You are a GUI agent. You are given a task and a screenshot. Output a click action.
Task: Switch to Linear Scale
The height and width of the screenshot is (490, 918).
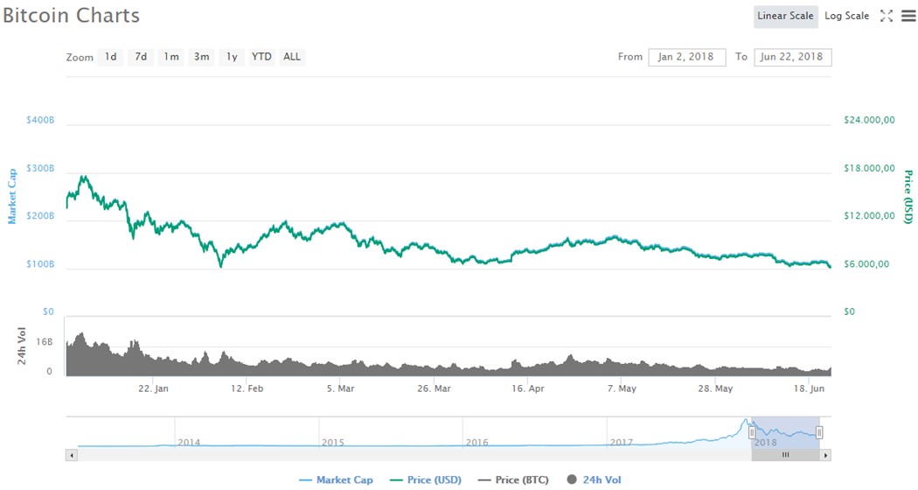[x=785, y=16]
